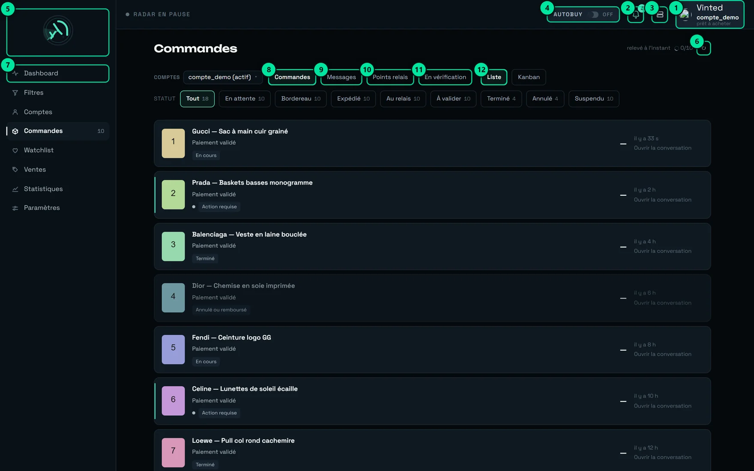The image size is (754, 471).
Task: Click the purple thumbnail numbered 6
Action: click(x=173, y=401)
